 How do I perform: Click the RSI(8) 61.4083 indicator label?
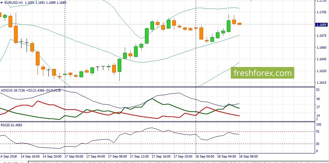point(12,125)
